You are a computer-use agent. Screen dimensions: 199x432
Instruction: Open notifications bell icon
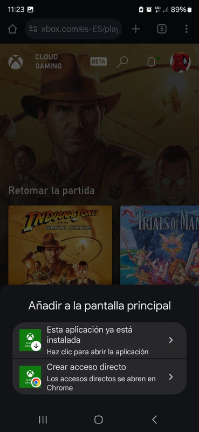pos(151,62)
